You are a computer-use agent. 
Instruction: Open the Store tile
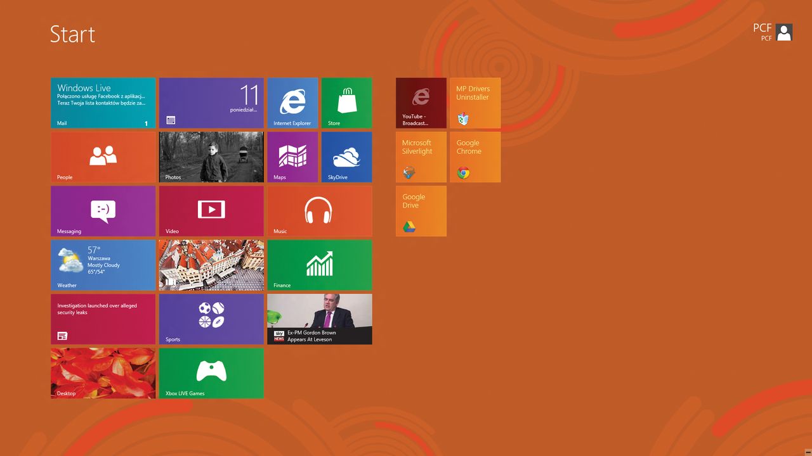[347, 103]
